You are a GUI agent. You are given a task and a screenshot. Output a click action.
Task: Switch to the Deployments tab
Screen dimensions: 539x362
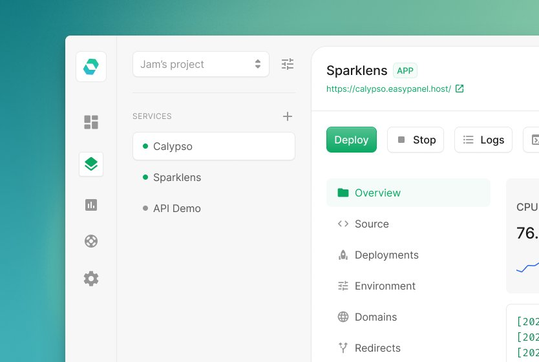click(408, 255)
